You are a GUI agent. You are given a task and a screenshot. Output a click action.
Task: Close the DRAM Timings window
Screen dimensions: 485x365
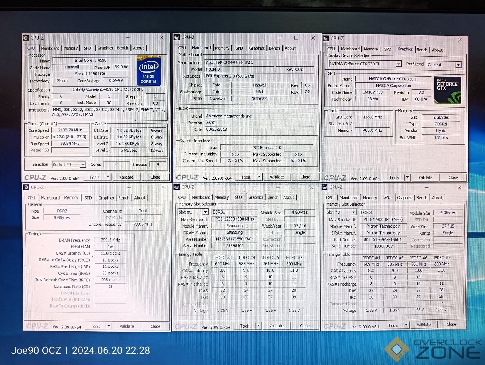click(x=163, y=187)
